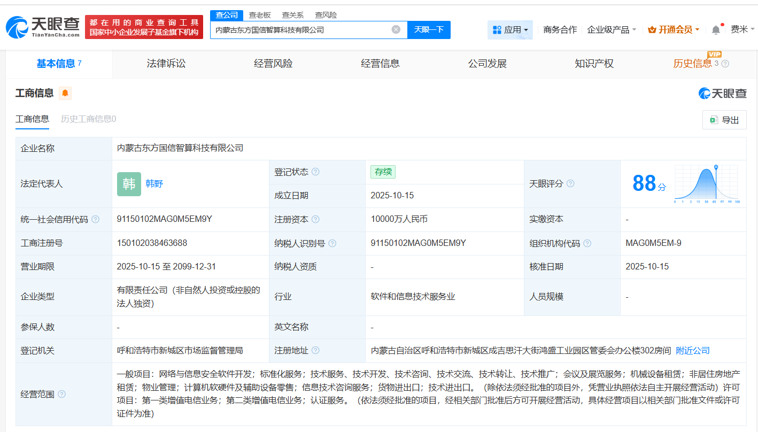Click the question mark icon beside 登记状态
758x432 pixels.
tap(316, 172)
